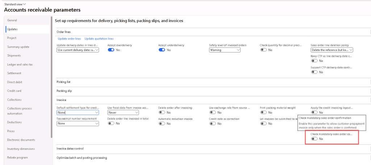Click the Update quotation lines link
371x165 pixels.
pos(99,39)
